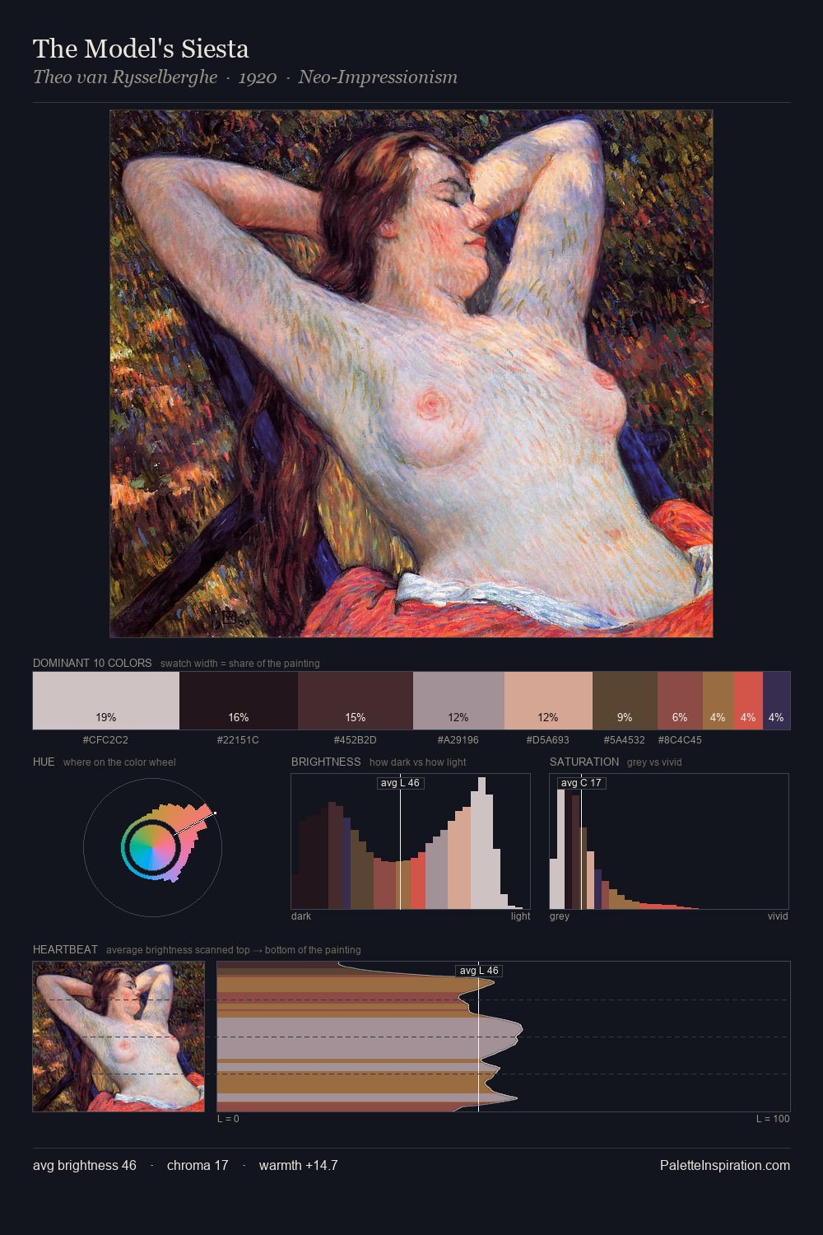Click the L = 0 axis label
The image size is (823, 1235).
tap(228, 1118)
